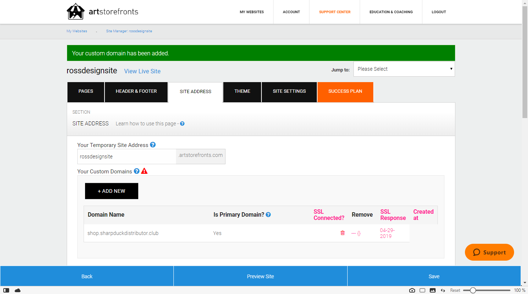Open the Site Settings tab
Screen dimensions: 528x294
(289, 92)
